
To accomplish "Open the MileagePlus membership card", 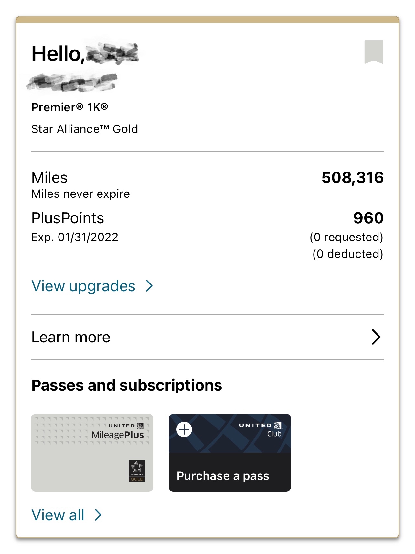I will click(92, 453).
